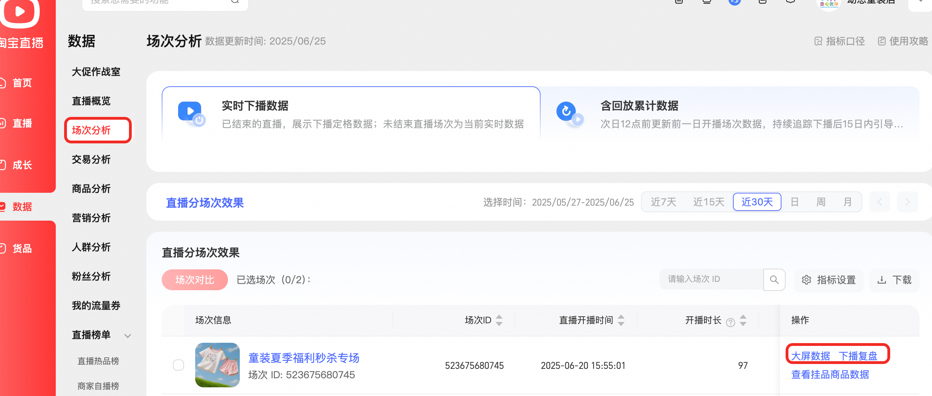
Task: Choose the 近7天 time range
Action: click(x=663, y=202)
